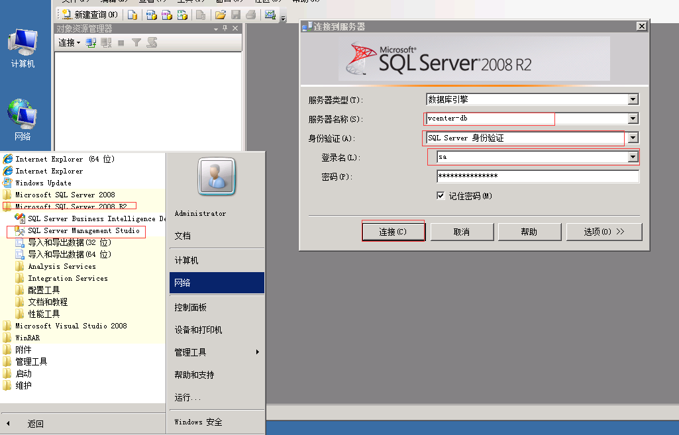Expand the WinRAR folder in Start menu
The height and width of the screenshot is (435, 679).
tap(22, 338)
